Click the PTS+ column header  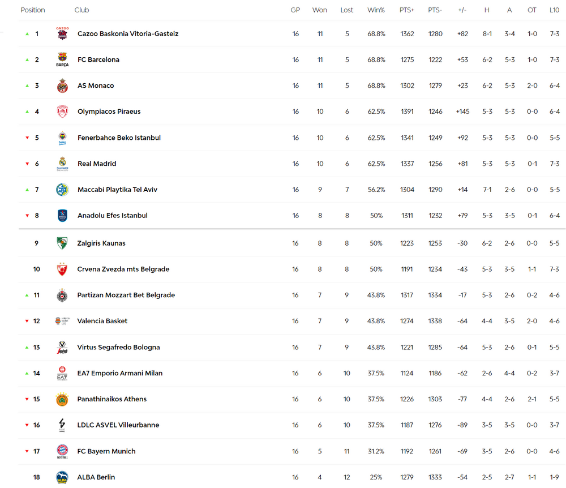407,10
